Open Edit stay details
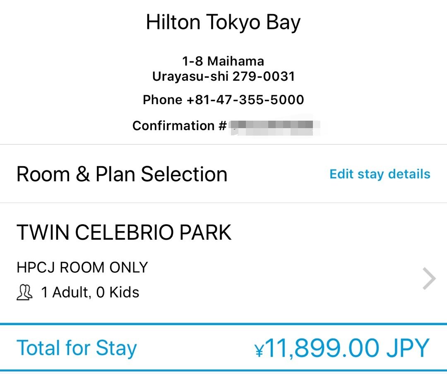This screenshot has height=374, width=447. [x=380, y=174]
